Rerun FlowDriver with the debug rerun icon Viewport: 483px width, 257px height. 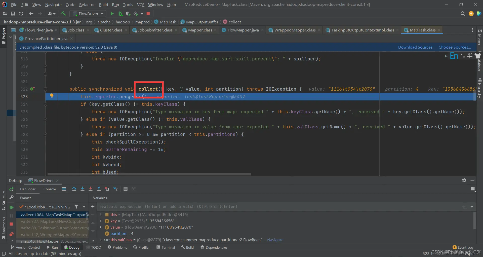[x=11, y=189]
